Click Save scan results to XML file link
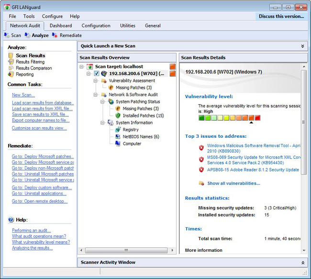This screenshot has height=279, width=311. coord(40,114)
